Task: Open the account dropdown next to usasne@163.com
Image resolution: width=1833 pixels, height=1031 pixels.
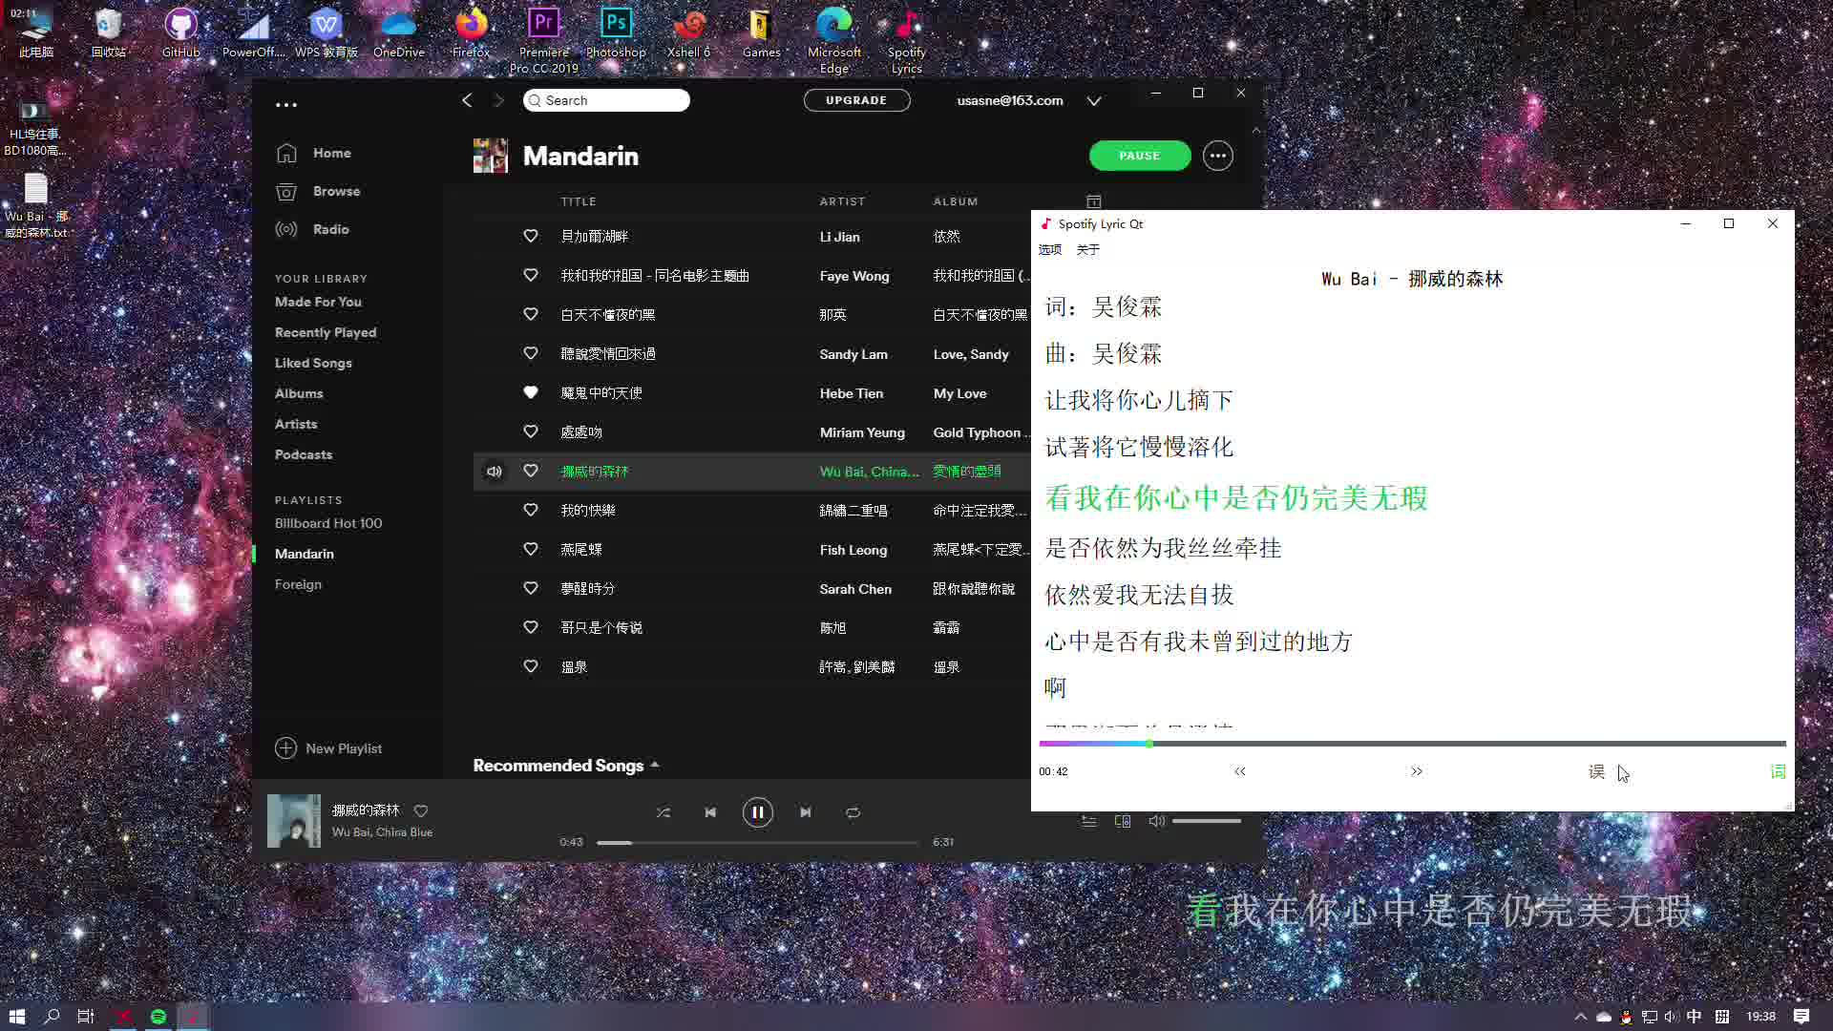Action: pos(1094,100)
